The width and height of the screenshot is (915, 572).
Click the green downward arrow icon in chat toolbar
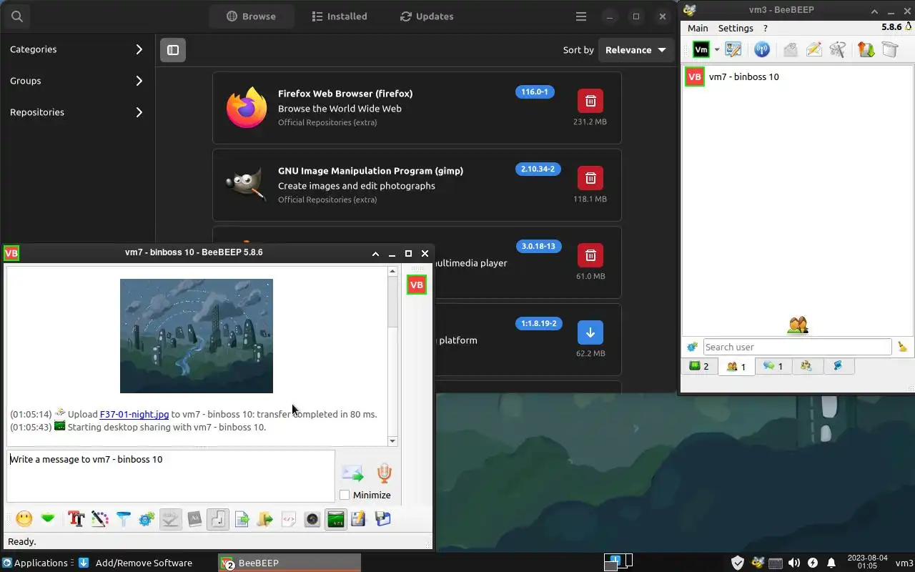[48, 518]
